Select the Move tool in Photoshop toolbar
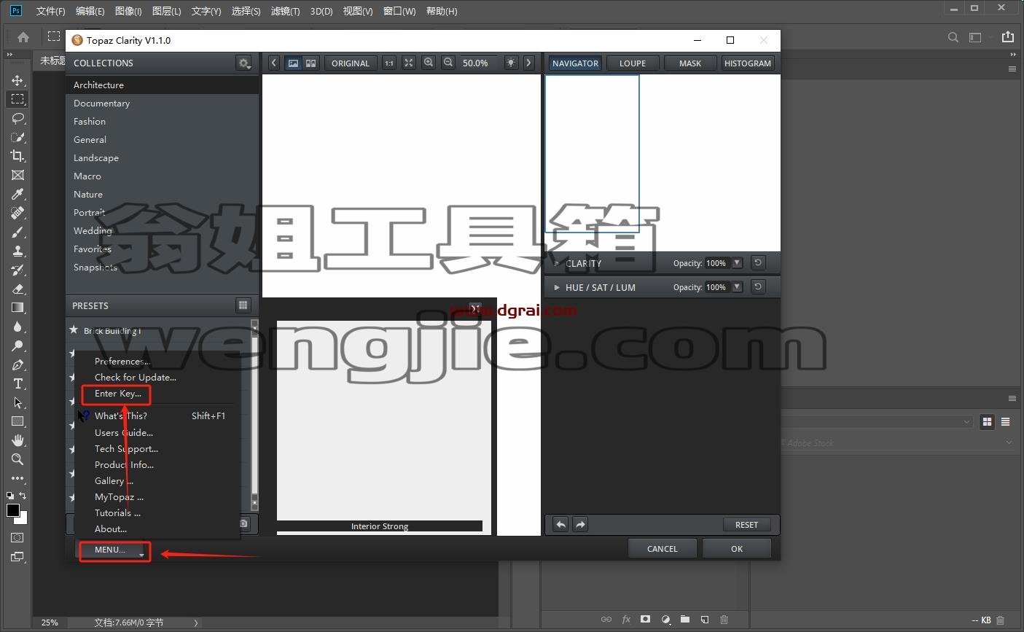1024x632 pixels. pyautogui.click(x=17, y=80)
